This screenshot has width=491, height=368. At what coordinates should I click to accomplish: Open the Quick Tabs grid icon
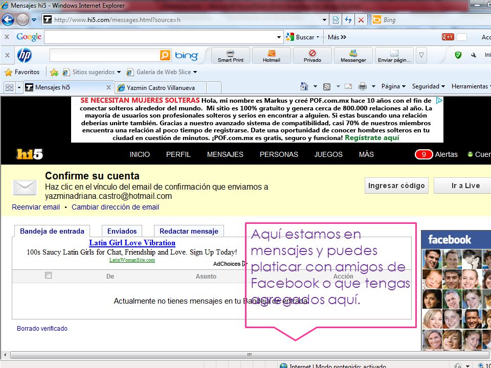(9, 87)
